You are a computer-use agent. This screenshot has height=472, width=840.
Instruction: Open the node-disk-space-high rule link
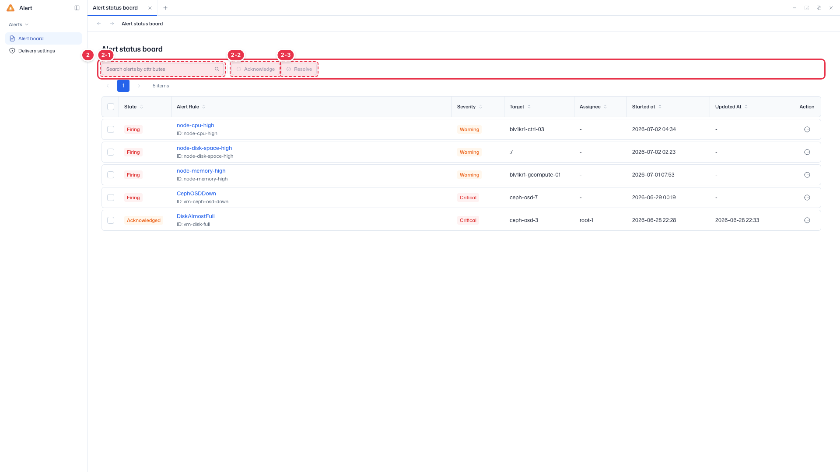204,148
